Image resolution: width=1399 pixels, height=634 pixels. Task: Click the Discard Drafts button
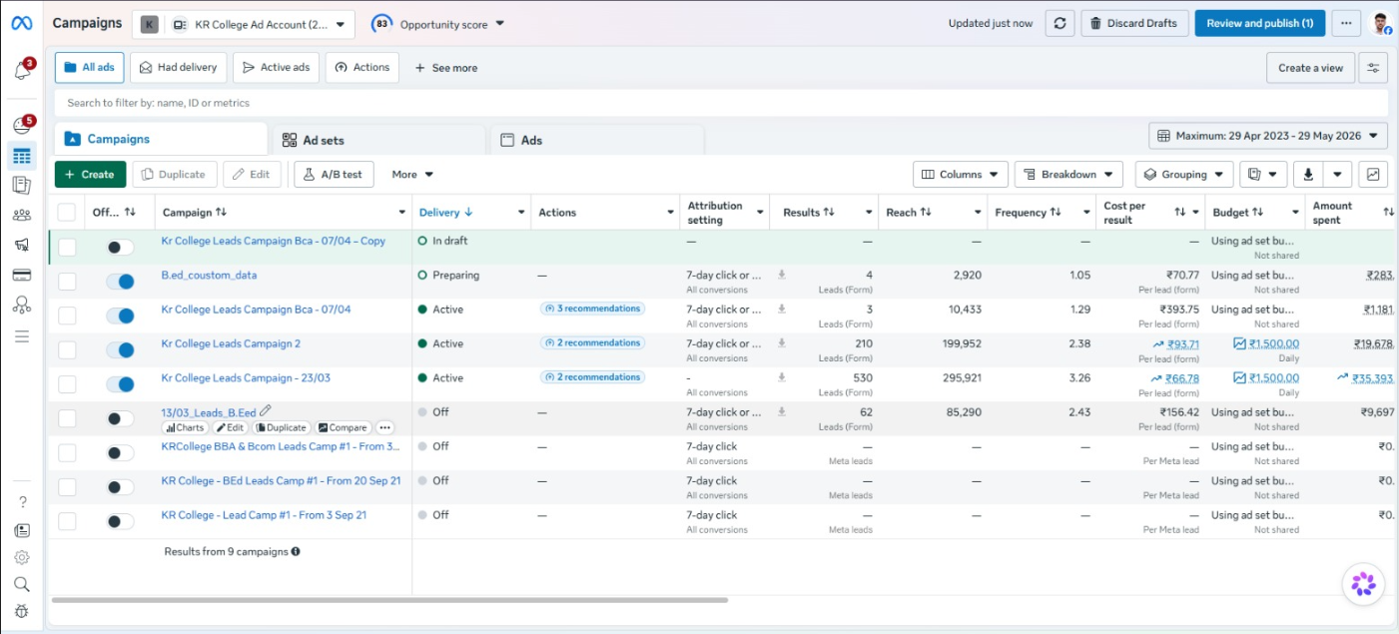coord(1134,23)
